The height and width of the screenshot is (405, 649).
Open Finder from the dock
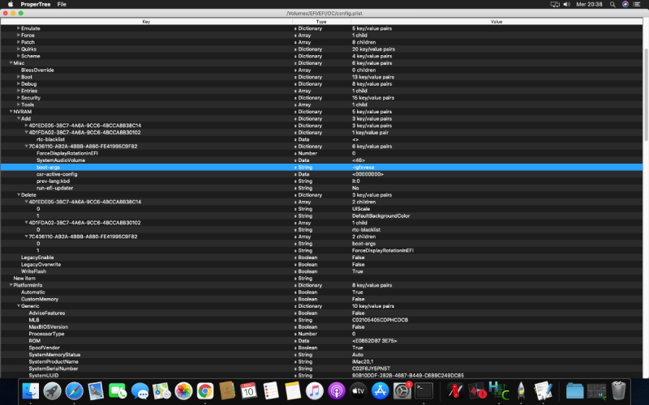32,392
